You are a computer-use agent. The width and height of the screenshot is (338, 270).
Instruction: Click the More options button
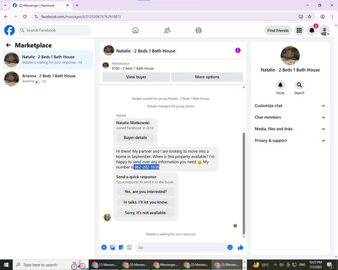207,77
